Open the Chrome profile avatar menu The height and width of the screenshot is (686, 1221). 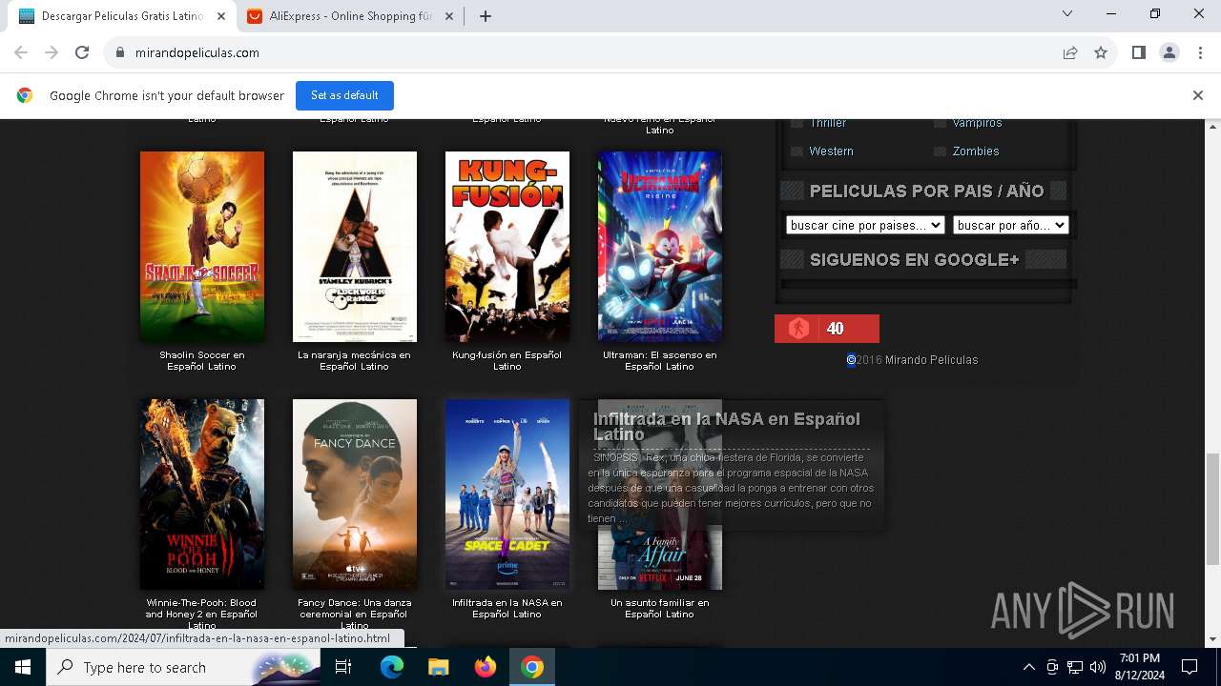point(1169,52)
